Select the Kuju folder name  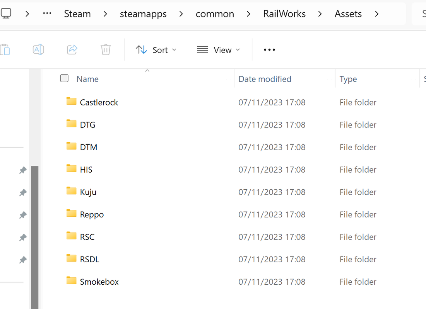pyautogui.click(x=88, y=192)
